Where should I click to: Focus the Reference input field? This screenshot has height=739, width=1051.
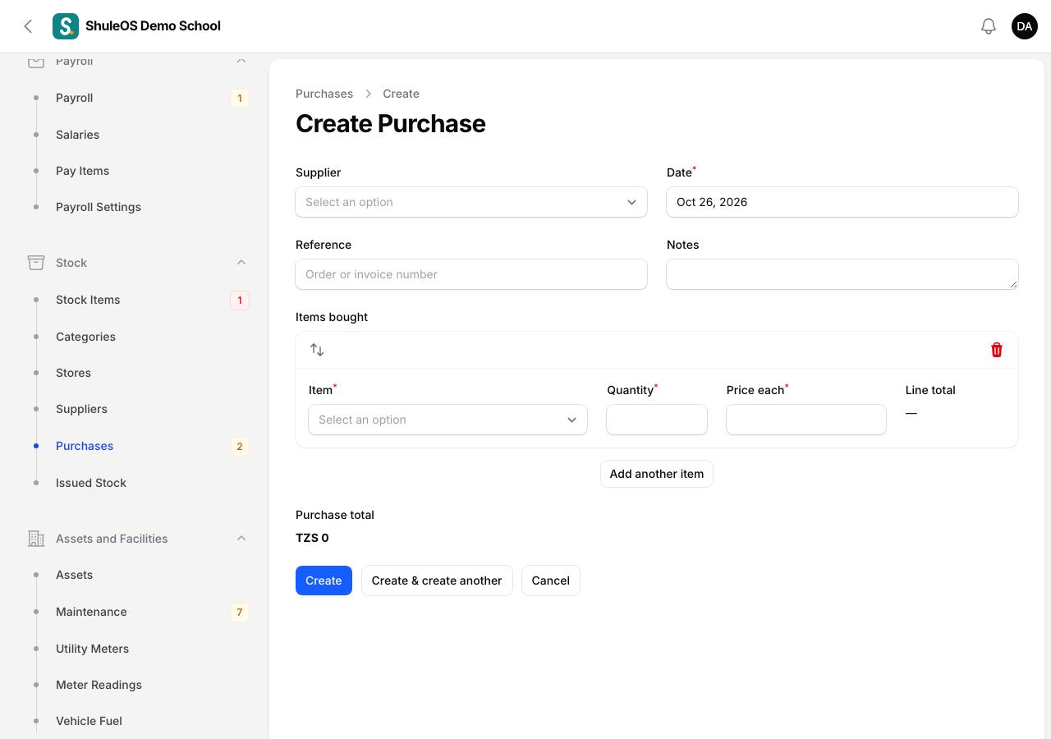point(471,274)
